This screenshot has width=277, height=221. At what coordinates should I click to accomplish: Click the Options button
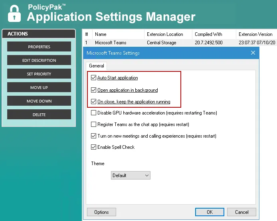coord(101,212)
